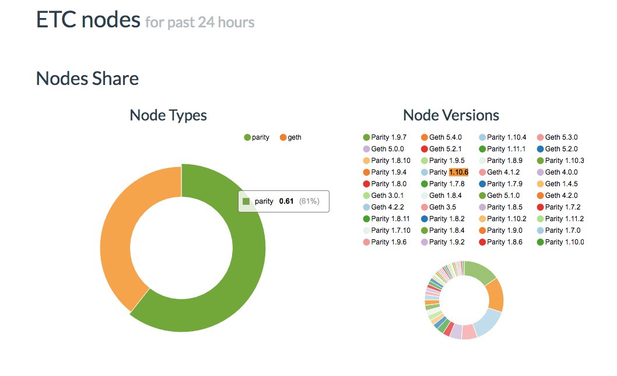Click the Parity 1.9.7 legend dot
This screenshot has width=617, height=376.
pos(366,137)
